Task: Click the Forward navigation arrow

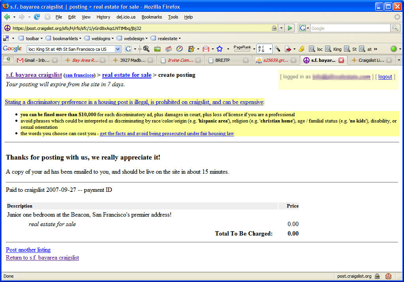Action: coord(22,17)
